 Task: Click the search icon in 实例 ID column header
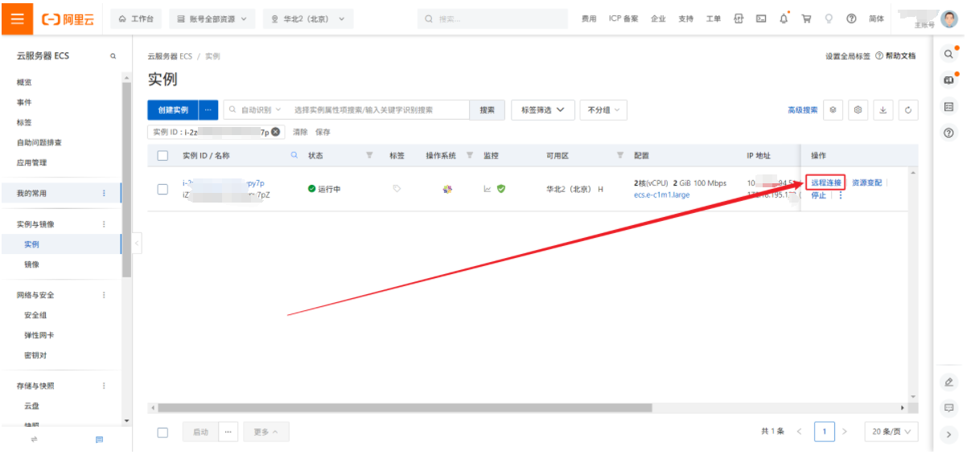[x=294, y=155]
